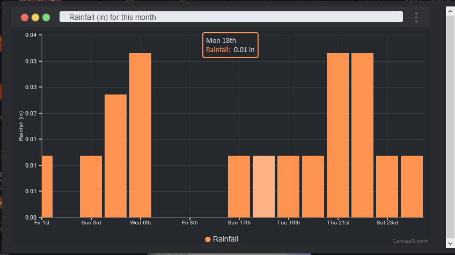Click the "Fri 1st" axis label

(42, 223)
